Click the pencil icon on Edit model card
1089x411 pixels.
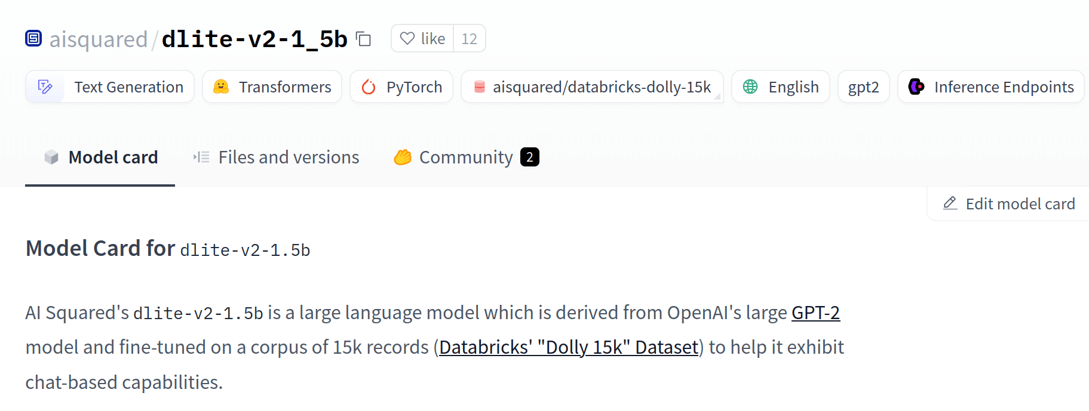click(949, 203)
